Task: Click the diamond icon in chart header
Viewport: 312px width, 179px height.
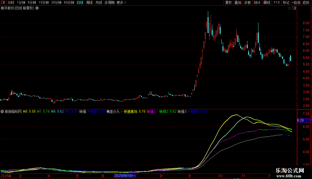Action: (x=289, y=8)
